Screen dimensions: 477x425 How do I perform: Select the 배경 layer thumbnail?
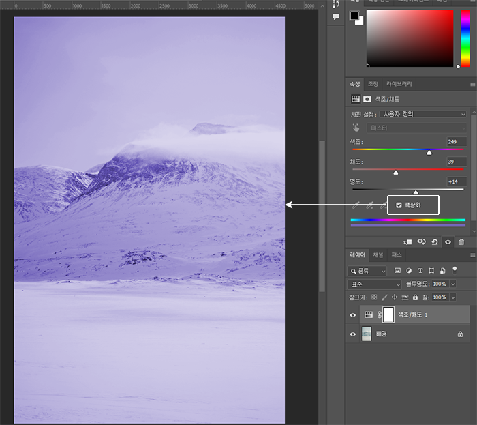[367, 334]
